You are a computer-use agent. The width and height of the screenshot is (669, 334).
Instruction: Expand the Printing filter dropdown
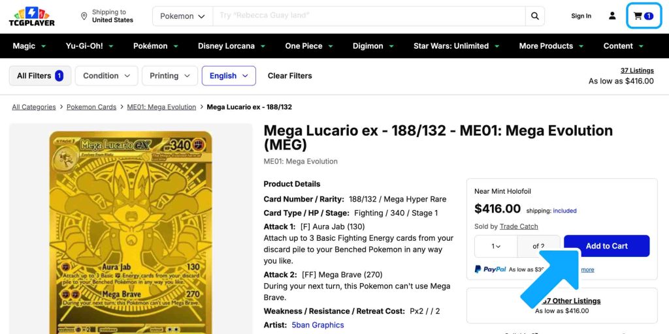point(170,76)
